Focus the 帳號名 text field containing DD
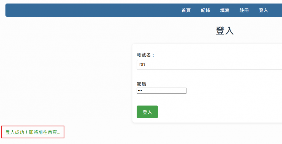This screenshot has height=144, width=282. pos(209,65)
